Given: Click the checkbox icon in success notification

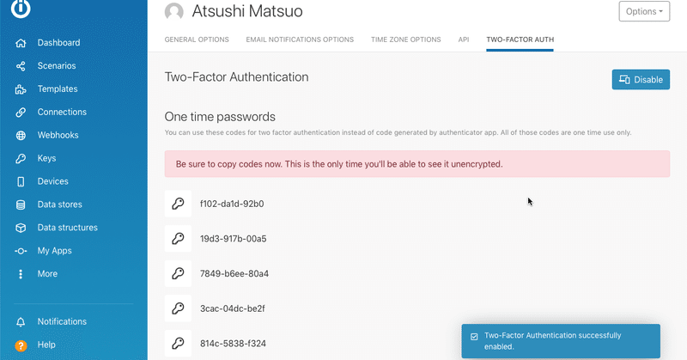Looking at the screenshot, I should 474,337.
